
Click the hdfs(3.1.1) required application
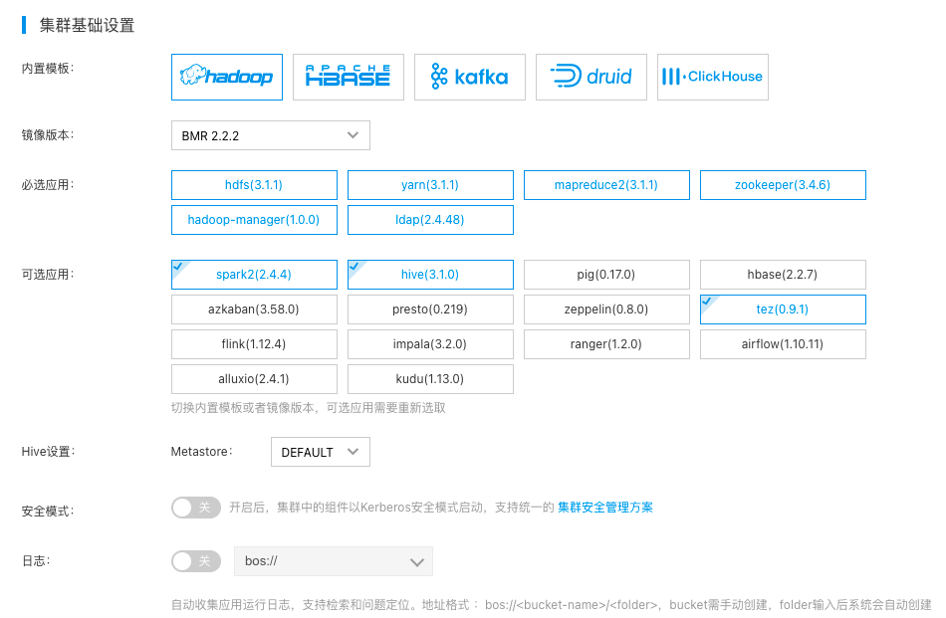click(254, 185)
